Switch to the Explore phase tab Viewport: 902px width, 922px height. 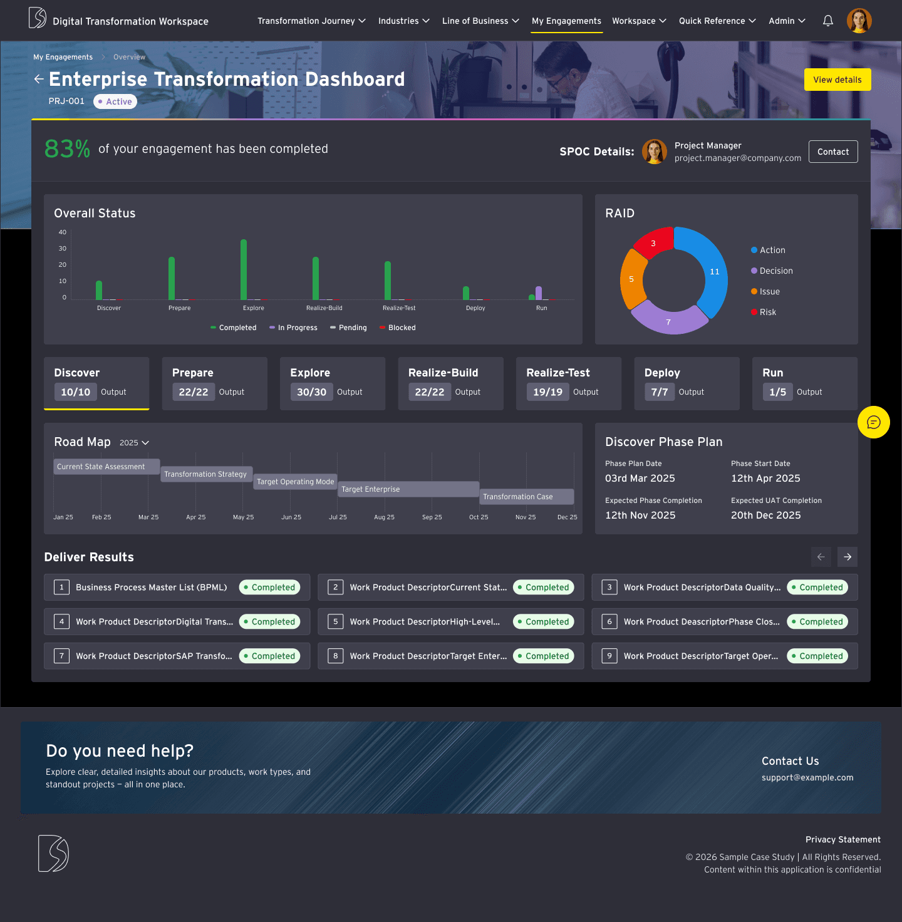click(x=333, y=383)
